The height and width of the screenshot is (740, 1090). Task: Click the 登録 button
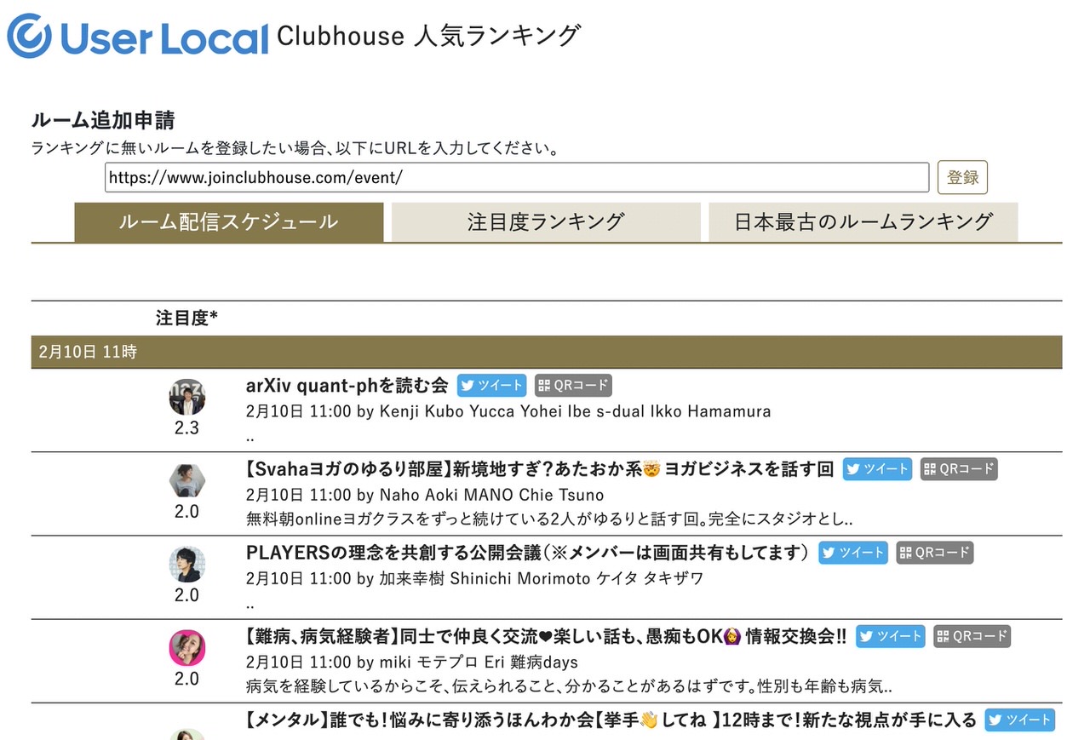pyautogui.click(x=962, y=177)
